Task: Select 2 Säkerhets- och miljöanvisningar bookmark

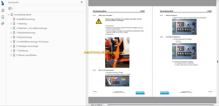Action: (x=32, y=28)
